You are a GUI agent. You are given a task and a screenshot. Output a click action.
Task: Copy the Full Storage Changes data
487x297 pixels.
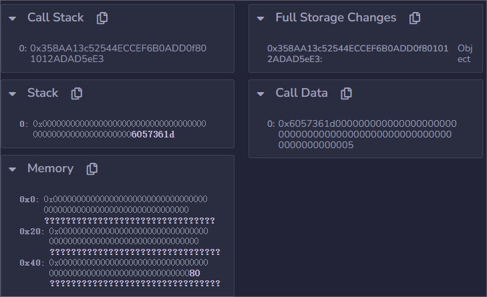(415, 18)
